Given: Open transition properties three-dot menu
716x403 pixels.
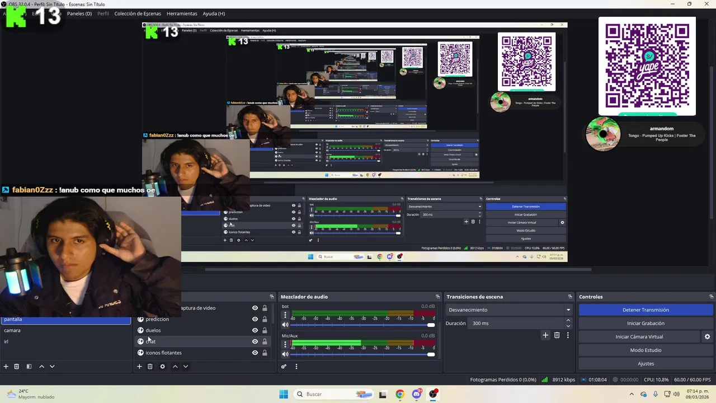Looking at the screenshot, I should (x=568, y=335).
